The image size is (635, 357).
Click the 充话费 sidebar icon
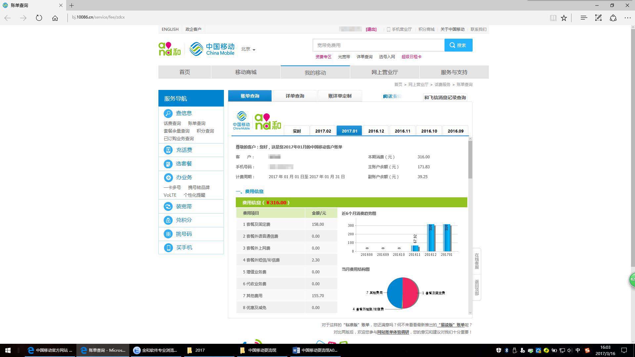pyautogui.click(x=168, y=150)
